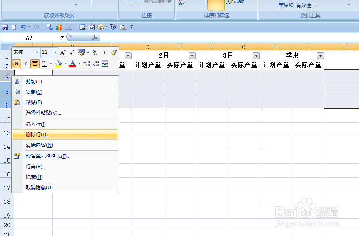Open the font color dropdown arrow
The height and width of the screenshot is (236, 359).
(x=79, y=64)
